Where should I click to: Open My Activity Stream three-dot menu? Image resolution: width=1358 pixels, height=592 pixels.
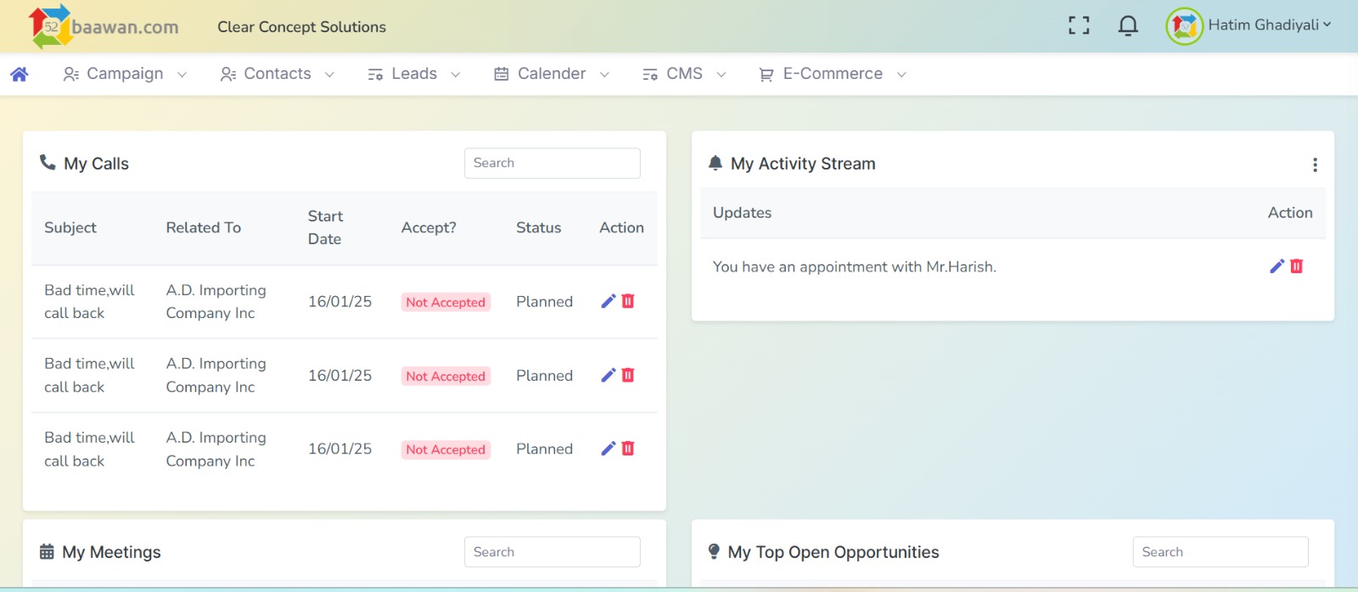1315,165
